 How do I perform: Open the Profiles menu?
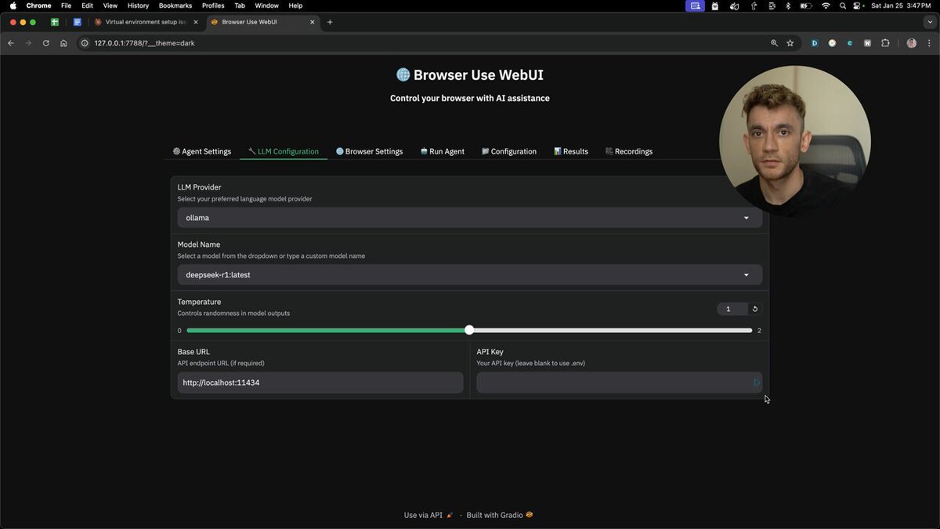(x=213, y=5)
